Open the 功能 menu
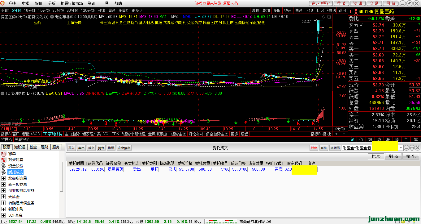 point(25,3)
